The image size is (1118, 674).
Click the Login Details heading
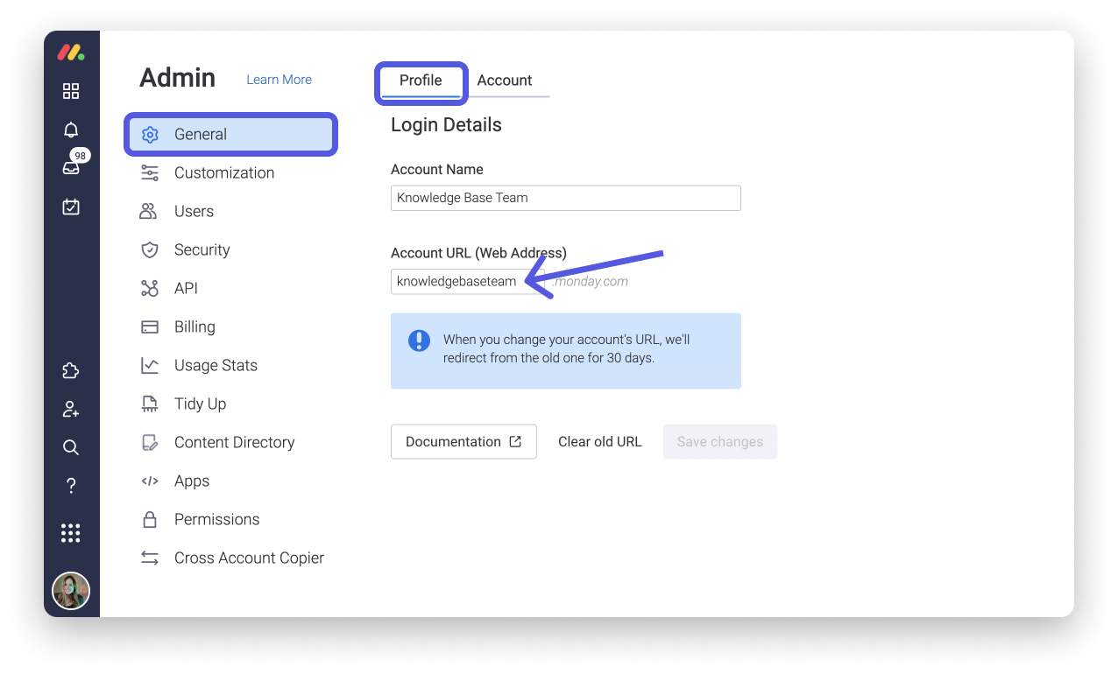pos(446,125)
